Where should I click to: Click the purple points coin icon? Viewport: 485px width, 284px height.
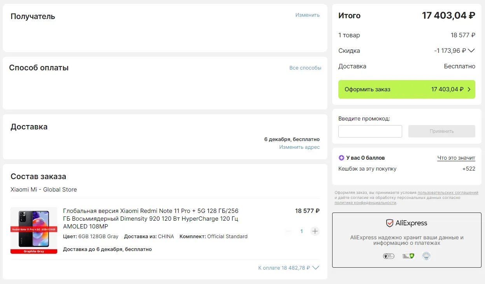(341, 158)
